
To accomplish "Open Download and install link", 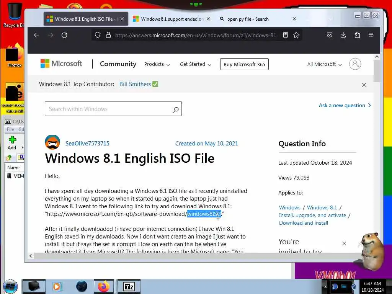I will 304,223.
